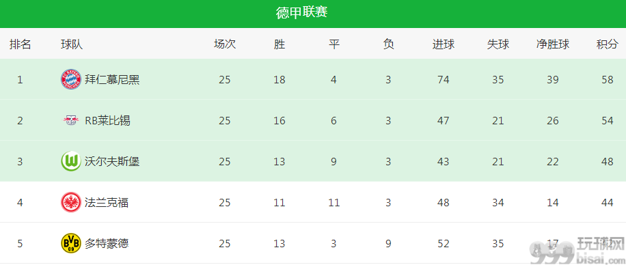Click Bayern's 58 points cell
Viewport: 626px width, 265px height.
(x=608, y=79)
